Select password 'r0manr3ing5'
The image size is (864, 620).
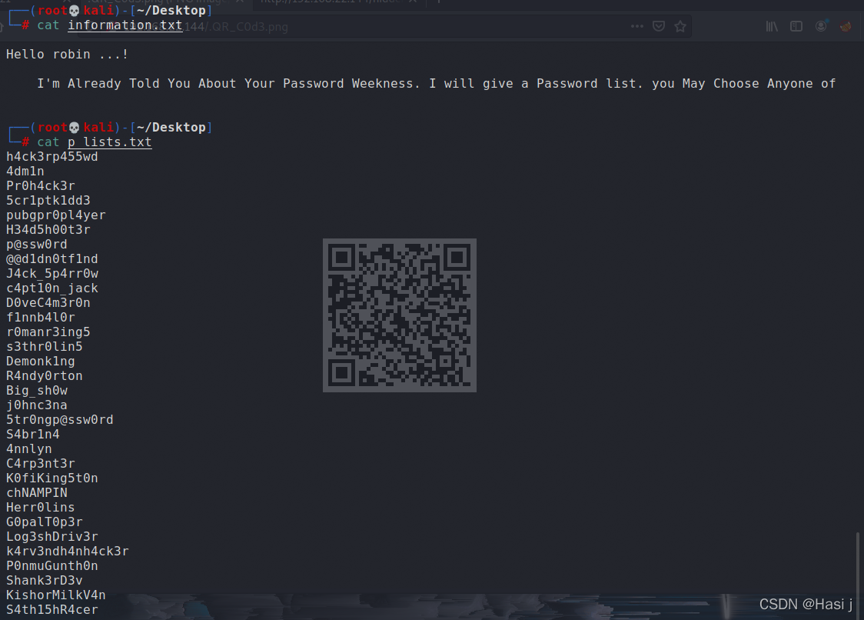(48, 332)
